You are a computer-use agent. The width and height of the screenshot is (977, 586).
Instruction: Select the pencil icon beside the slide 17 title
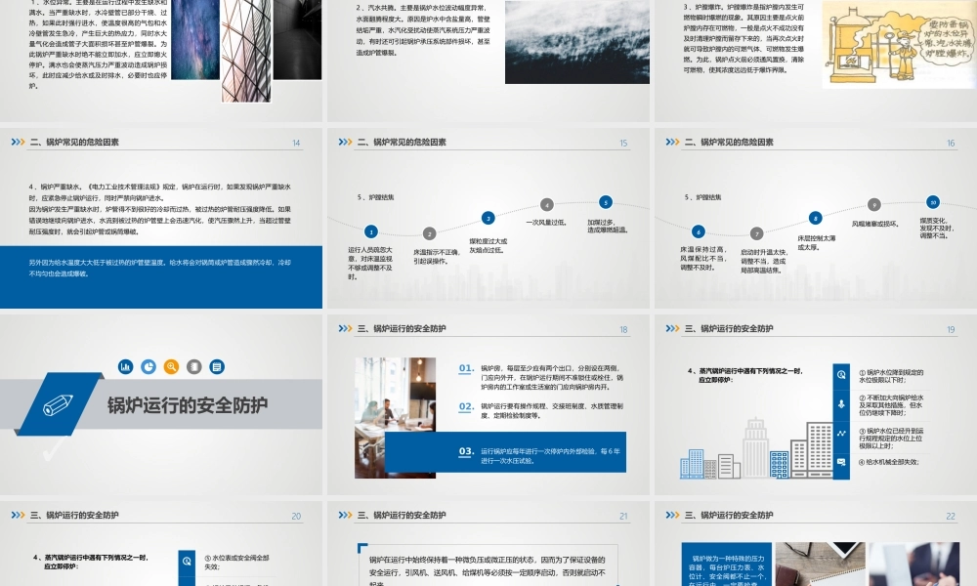click(58, 404)
